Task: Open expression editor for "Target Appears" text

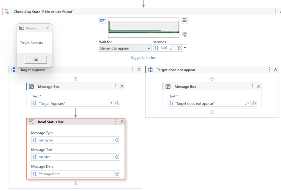Action: pyautogui.click(x=110, y=104)
